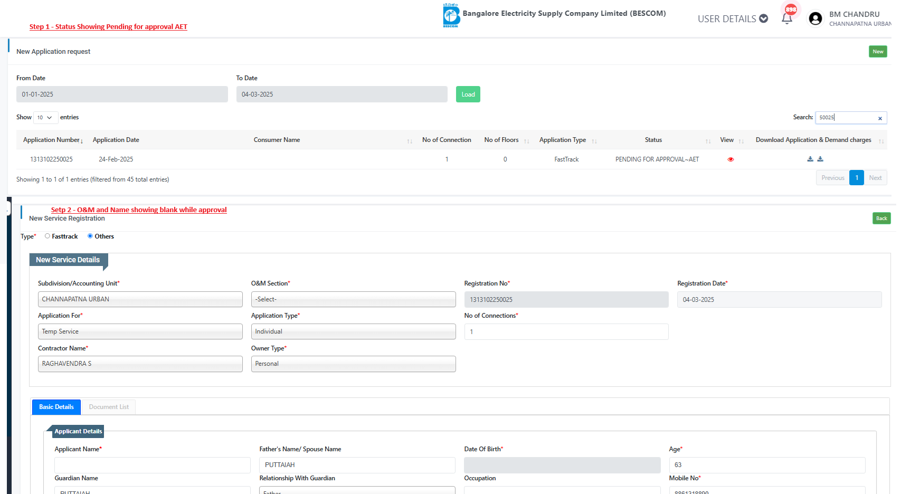Viewport: 911px width, 494px height.
Task: Select page 1 in pagination
Action: (x=857, y=178)
